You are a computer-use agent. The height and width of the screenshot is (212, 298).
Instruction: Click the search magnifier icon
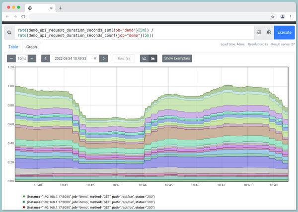[10, 33]
